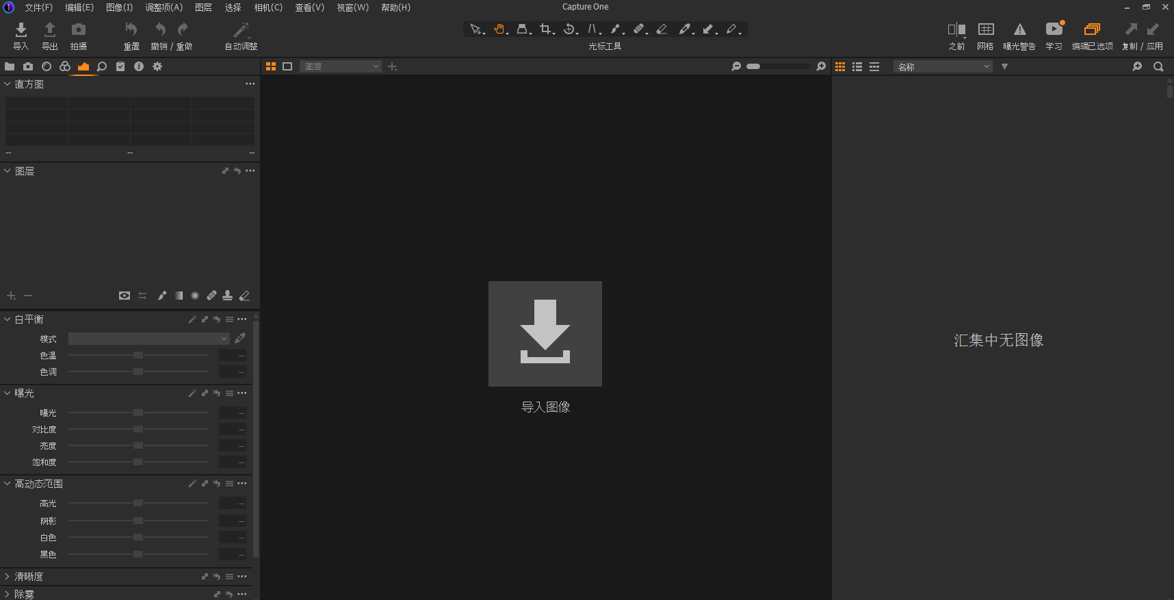
Task: Choose the healing bandage cursor tool
Action: 638,29
